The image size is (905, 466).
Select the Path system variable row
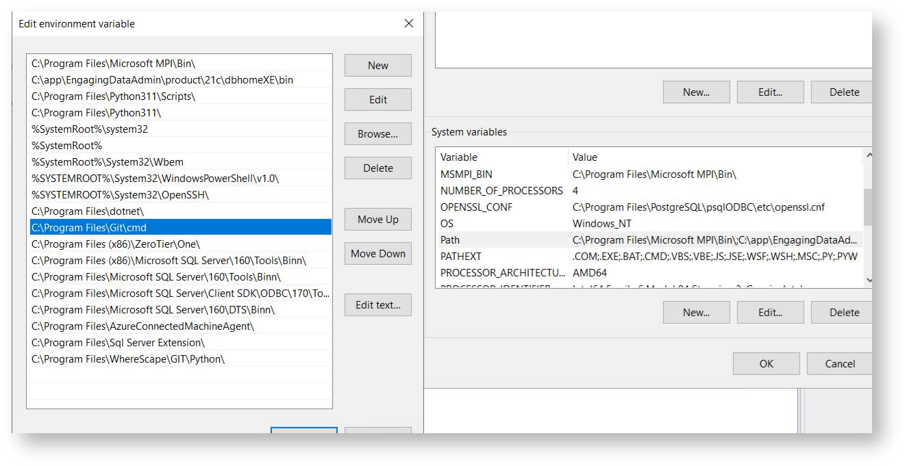450,240
